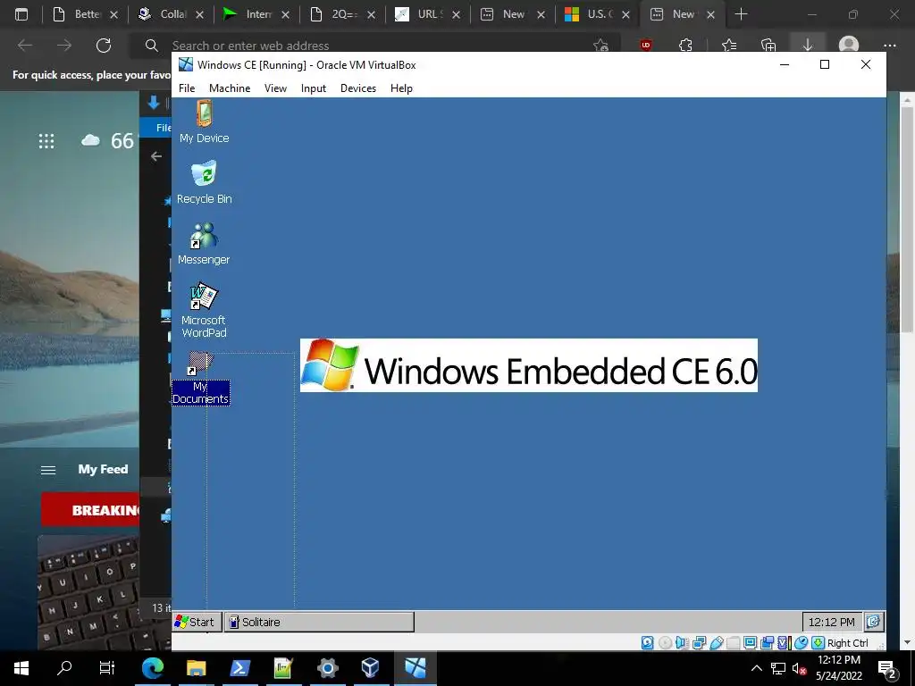
Task: Select the Messenger shortcut icon
Action: (204, 243)
